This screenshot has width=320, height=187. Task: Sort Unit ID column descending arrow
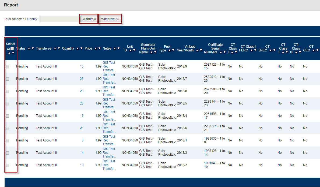[x=134, y=50]
